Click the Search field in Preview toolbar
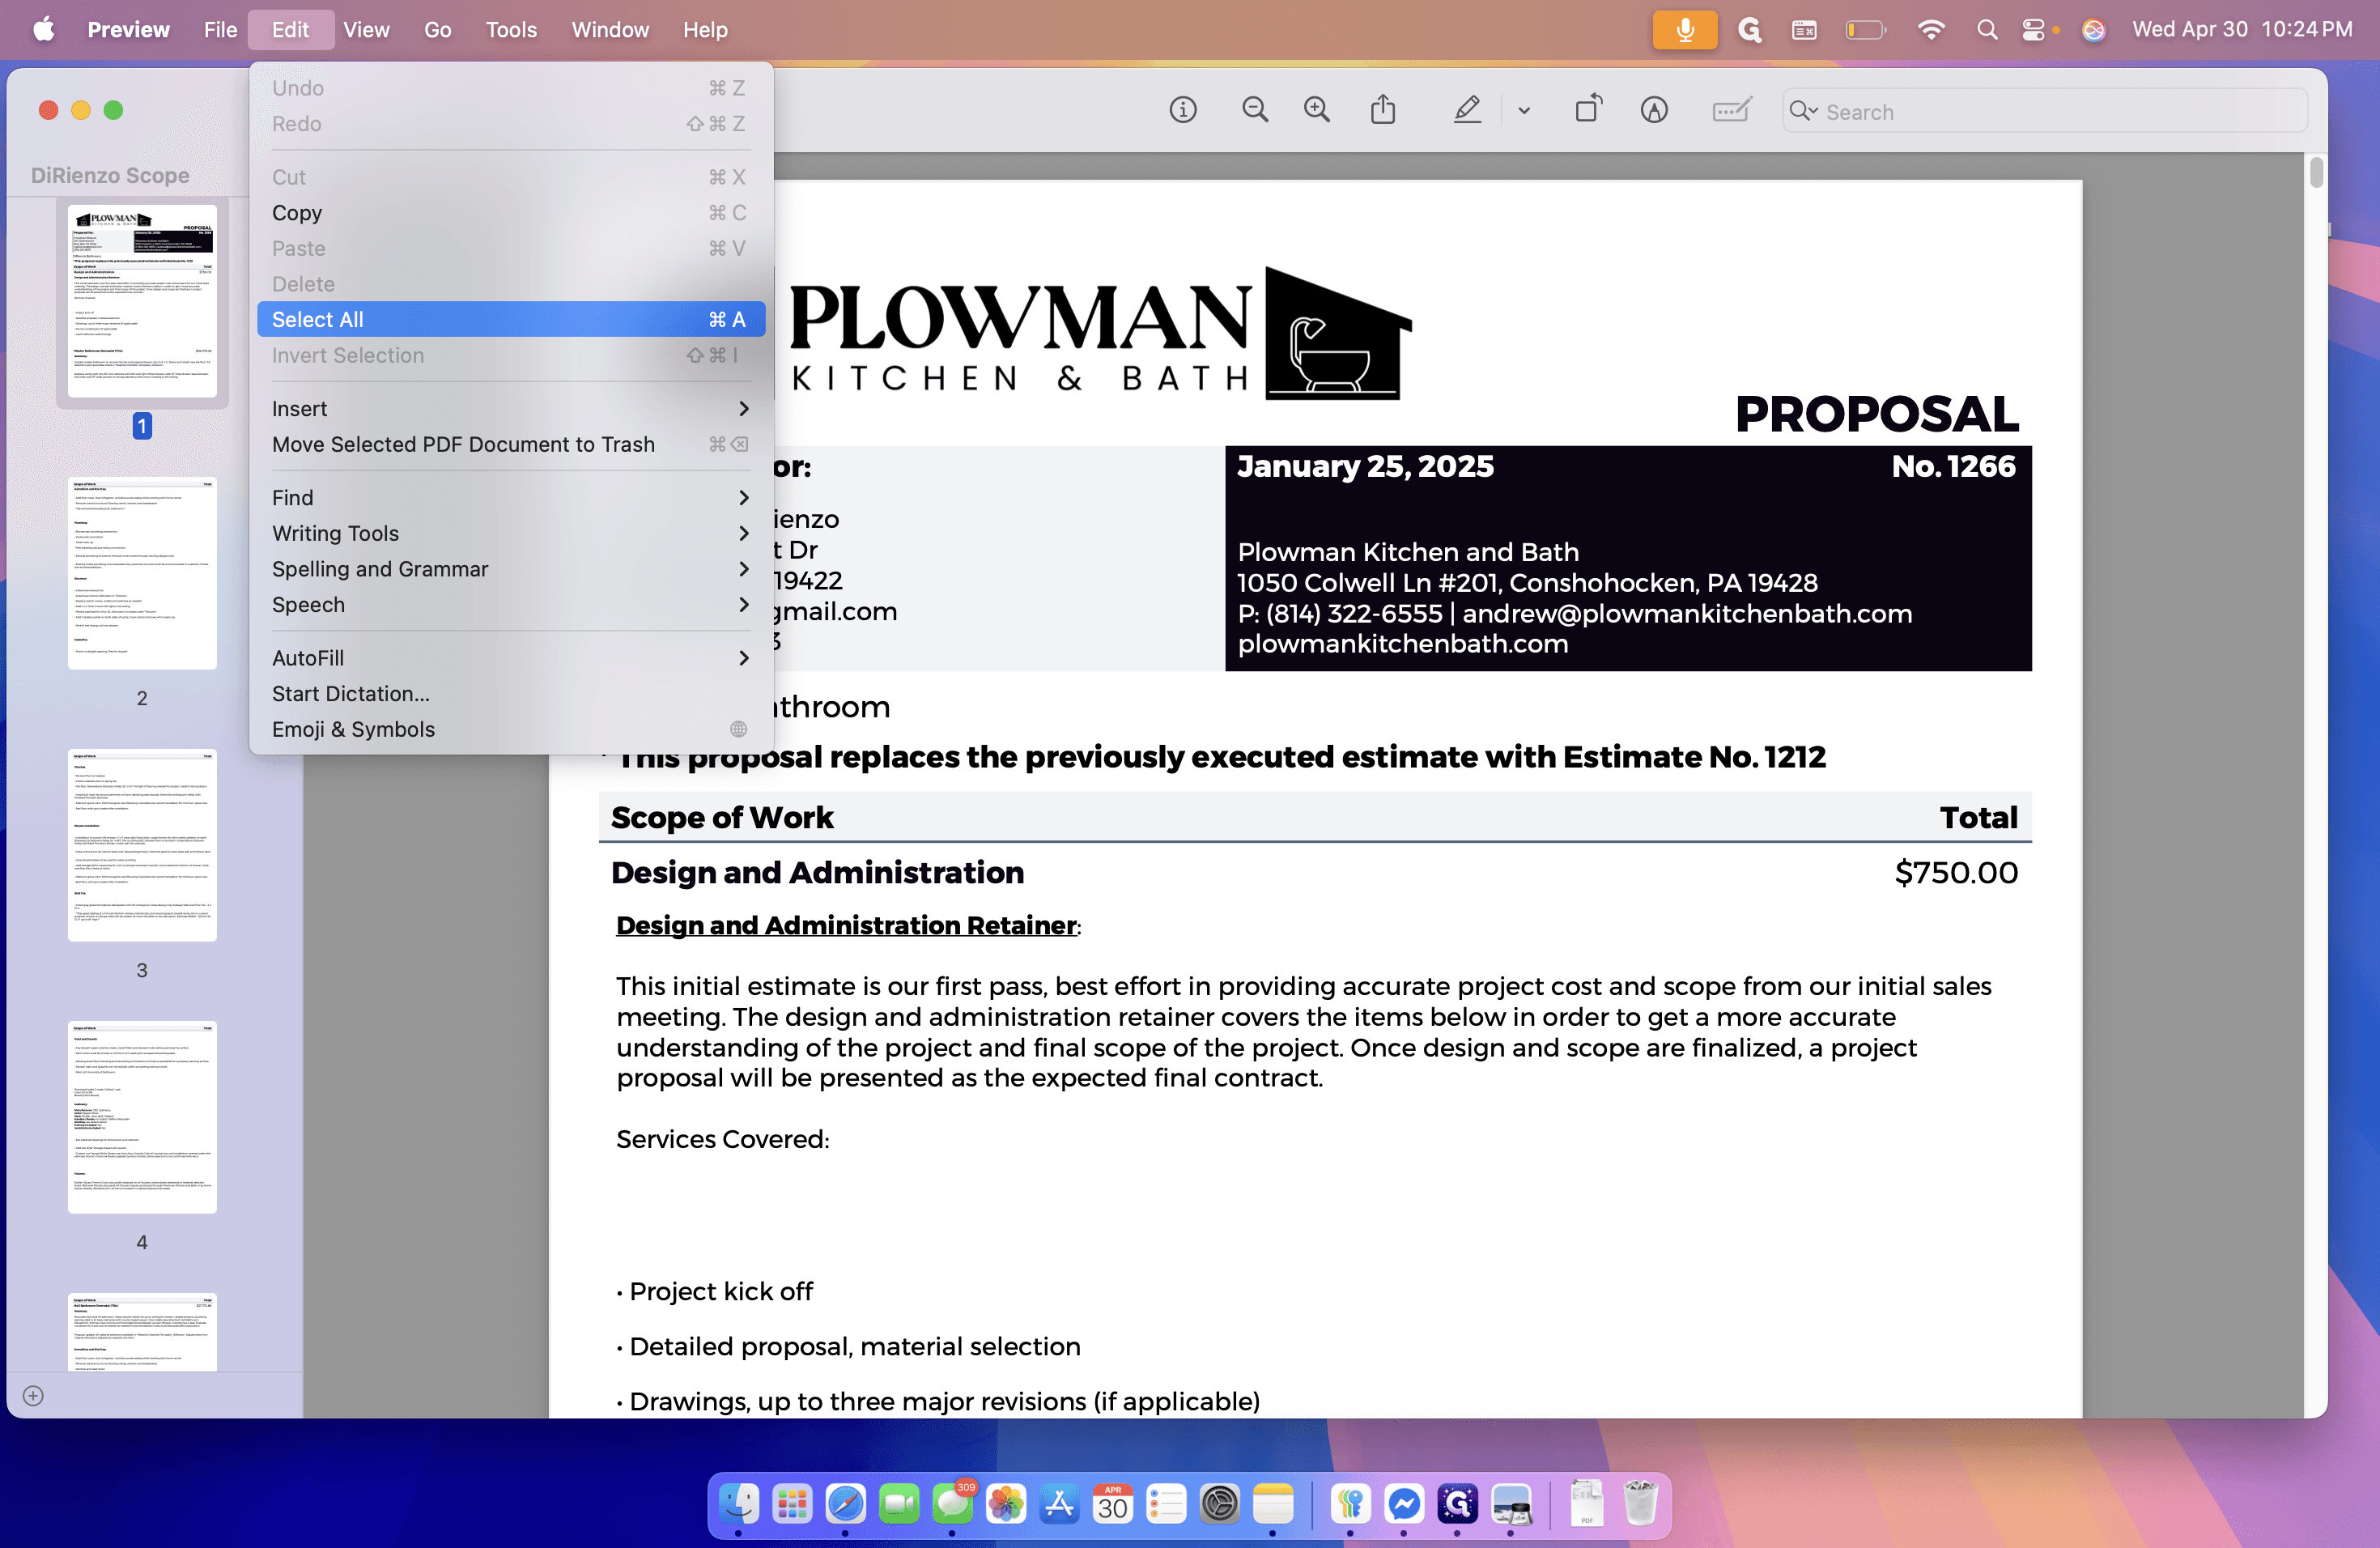This screenshot has height=1548, width=2380. tap(2045, 111)
